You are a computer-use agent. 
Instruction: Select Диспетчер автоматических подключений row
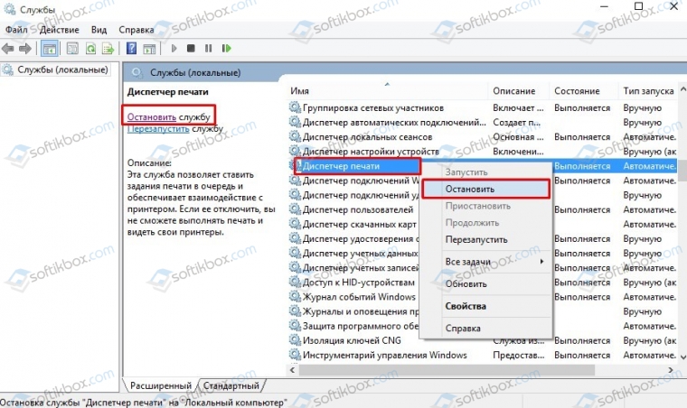click(x=483, y=123)
